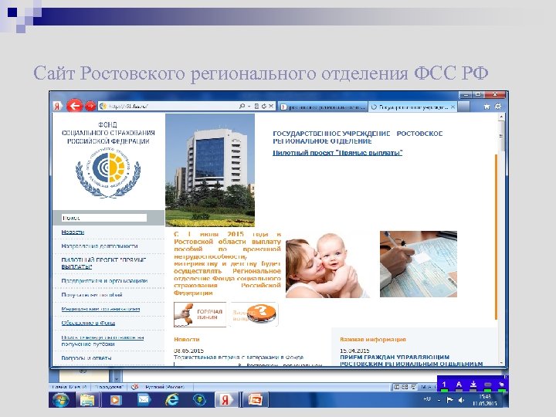Viewport: 556px width, 417px height.
Task: Click the photo of hand signing document
Action: click(419, 264)
